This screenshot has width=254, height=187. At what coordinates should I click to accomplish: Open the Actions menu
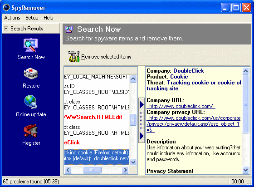tap(12, 18)
